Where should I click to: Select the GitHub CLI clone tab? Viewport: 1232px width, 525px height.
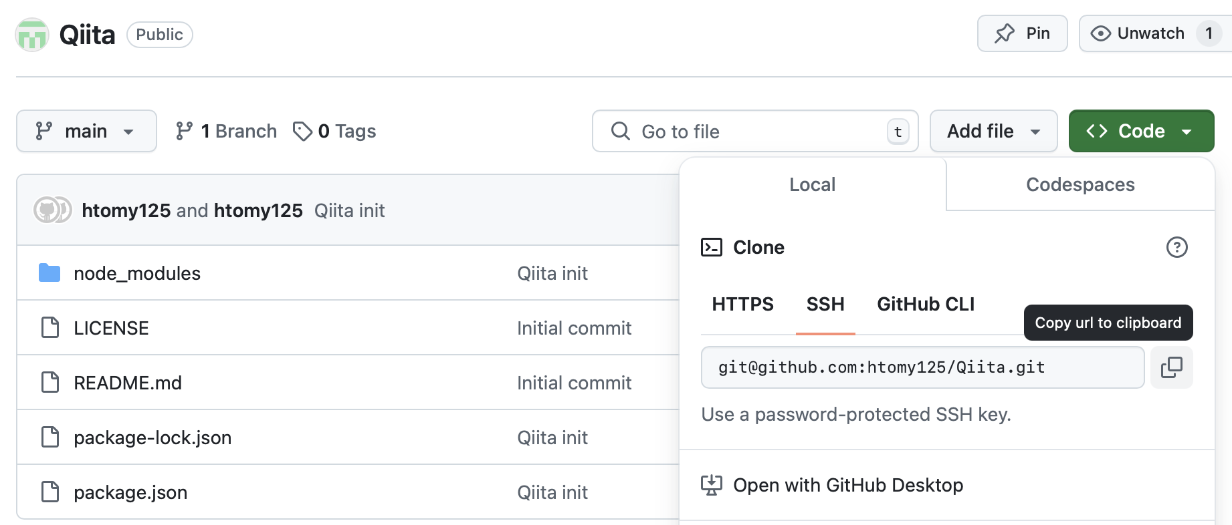[926, 305]
